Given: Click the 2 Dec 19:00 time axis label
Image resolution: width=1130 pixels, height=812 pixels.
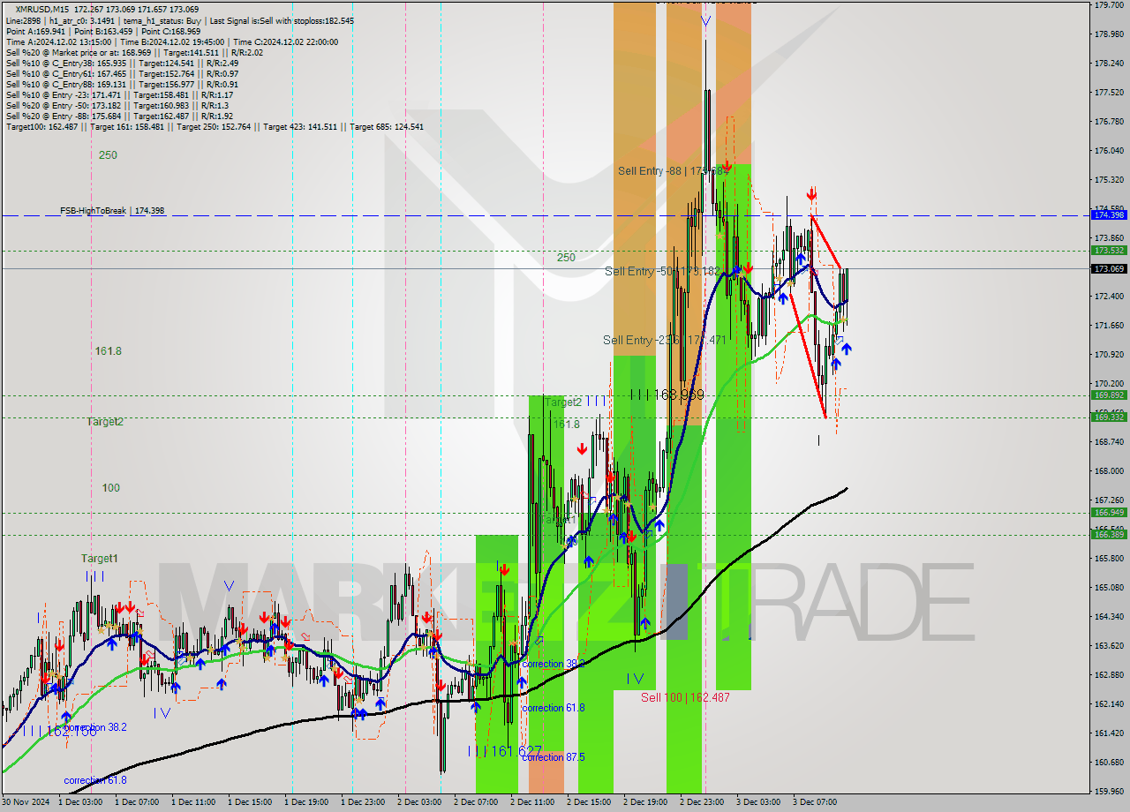Looking at the screenshot, I should (644, 802).
